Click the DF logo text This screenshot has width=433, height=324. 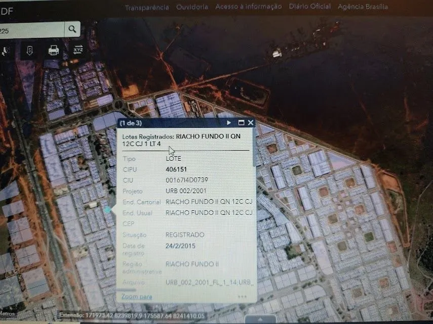click(x=7, y=11)
